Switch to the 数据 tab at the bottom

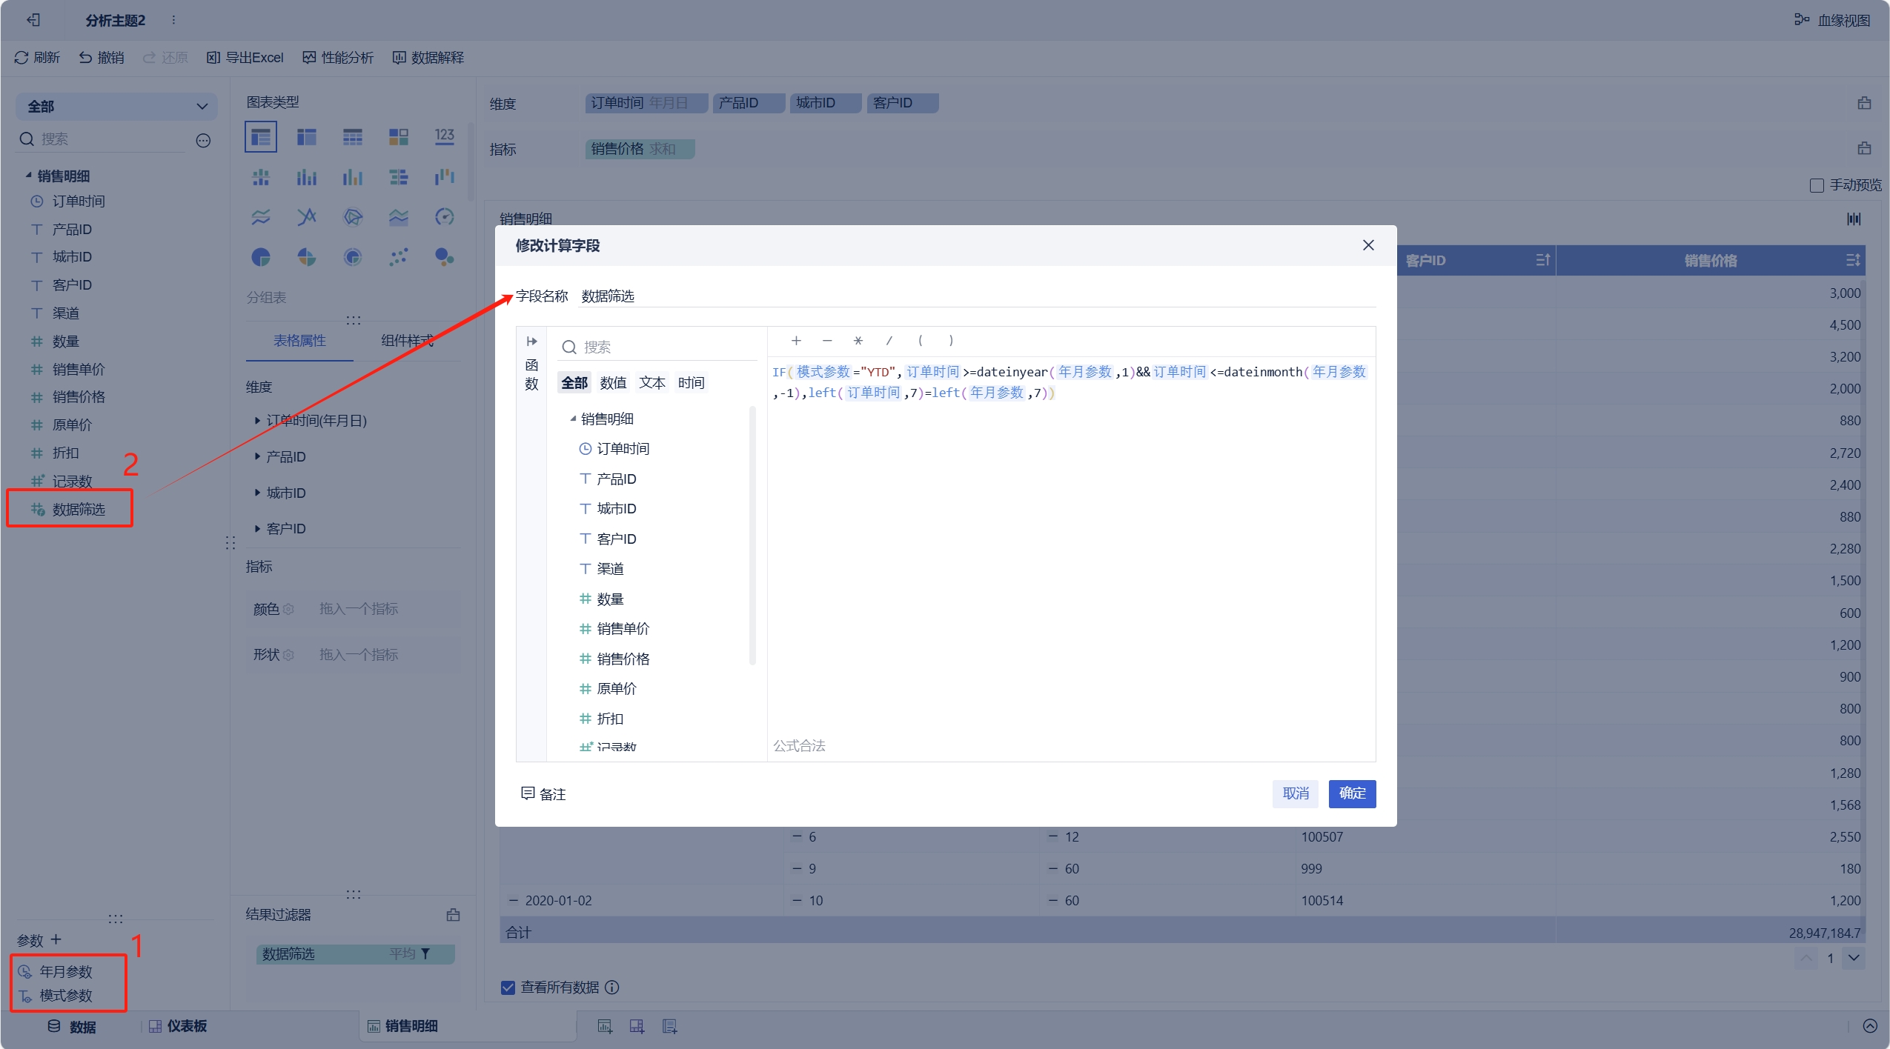tap(72, 1027)
